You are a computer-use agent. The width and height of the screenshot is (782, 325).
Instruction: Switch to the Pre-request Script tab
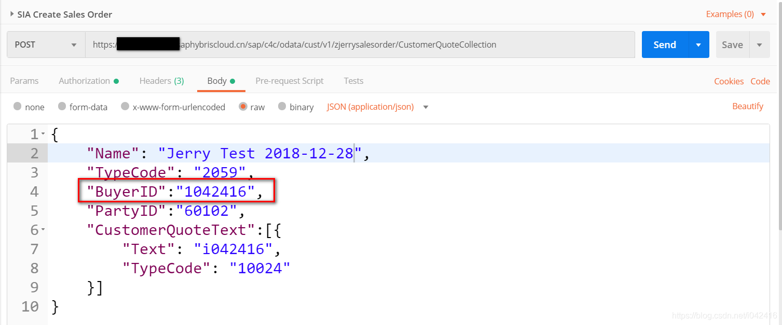point(290,81)
